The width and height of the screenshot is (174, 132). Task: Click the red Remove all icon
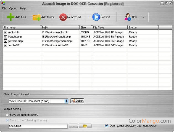63,17
